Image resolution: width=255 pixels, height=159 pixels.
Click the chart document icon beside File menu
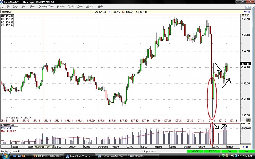[3, 7]
